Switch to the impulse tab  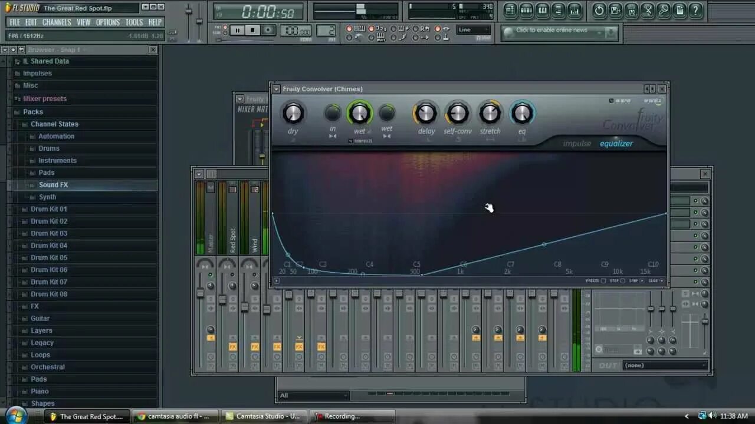(x=577, y=144)
